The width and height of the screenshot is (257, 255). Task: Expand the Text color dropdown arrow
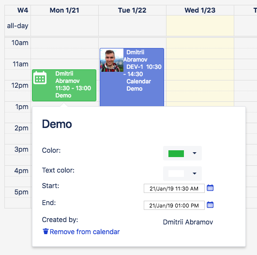195,174
